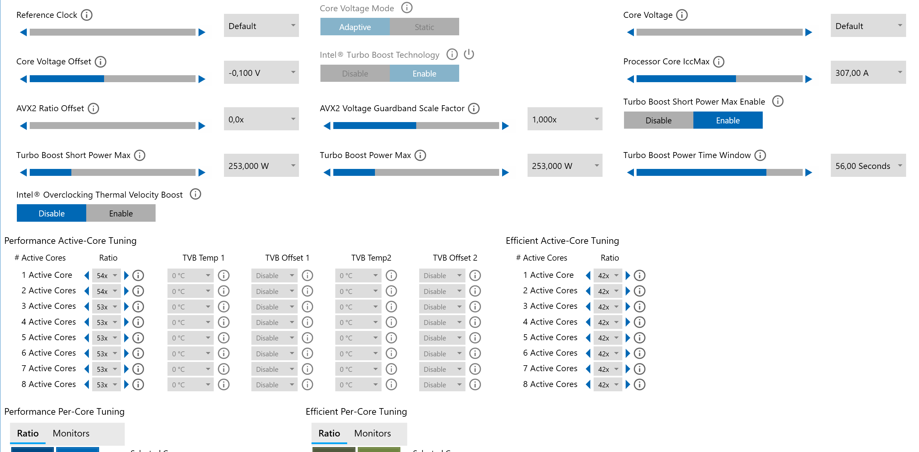
Task: Disable Turbo Boost Short Power Max Enable
Action: point(658,120)
